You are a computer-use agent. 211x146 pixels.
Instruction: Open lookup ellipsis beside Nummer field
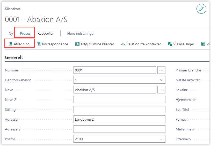pyautogui.click(x=161, y=70)
